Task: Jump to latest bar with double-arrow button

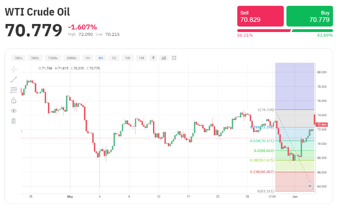Action: [309, 185]
